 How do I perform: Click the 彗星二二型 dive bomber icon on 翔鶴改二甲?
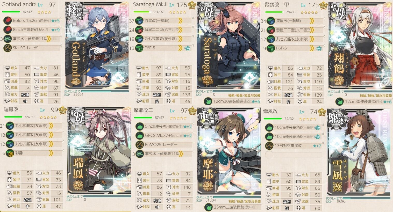[x=271, y=30]
